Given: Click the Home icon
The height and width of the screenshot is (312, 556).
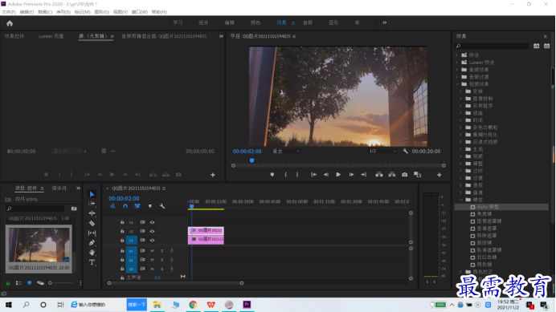Looking at the screenshot, I should coord(10,23).
